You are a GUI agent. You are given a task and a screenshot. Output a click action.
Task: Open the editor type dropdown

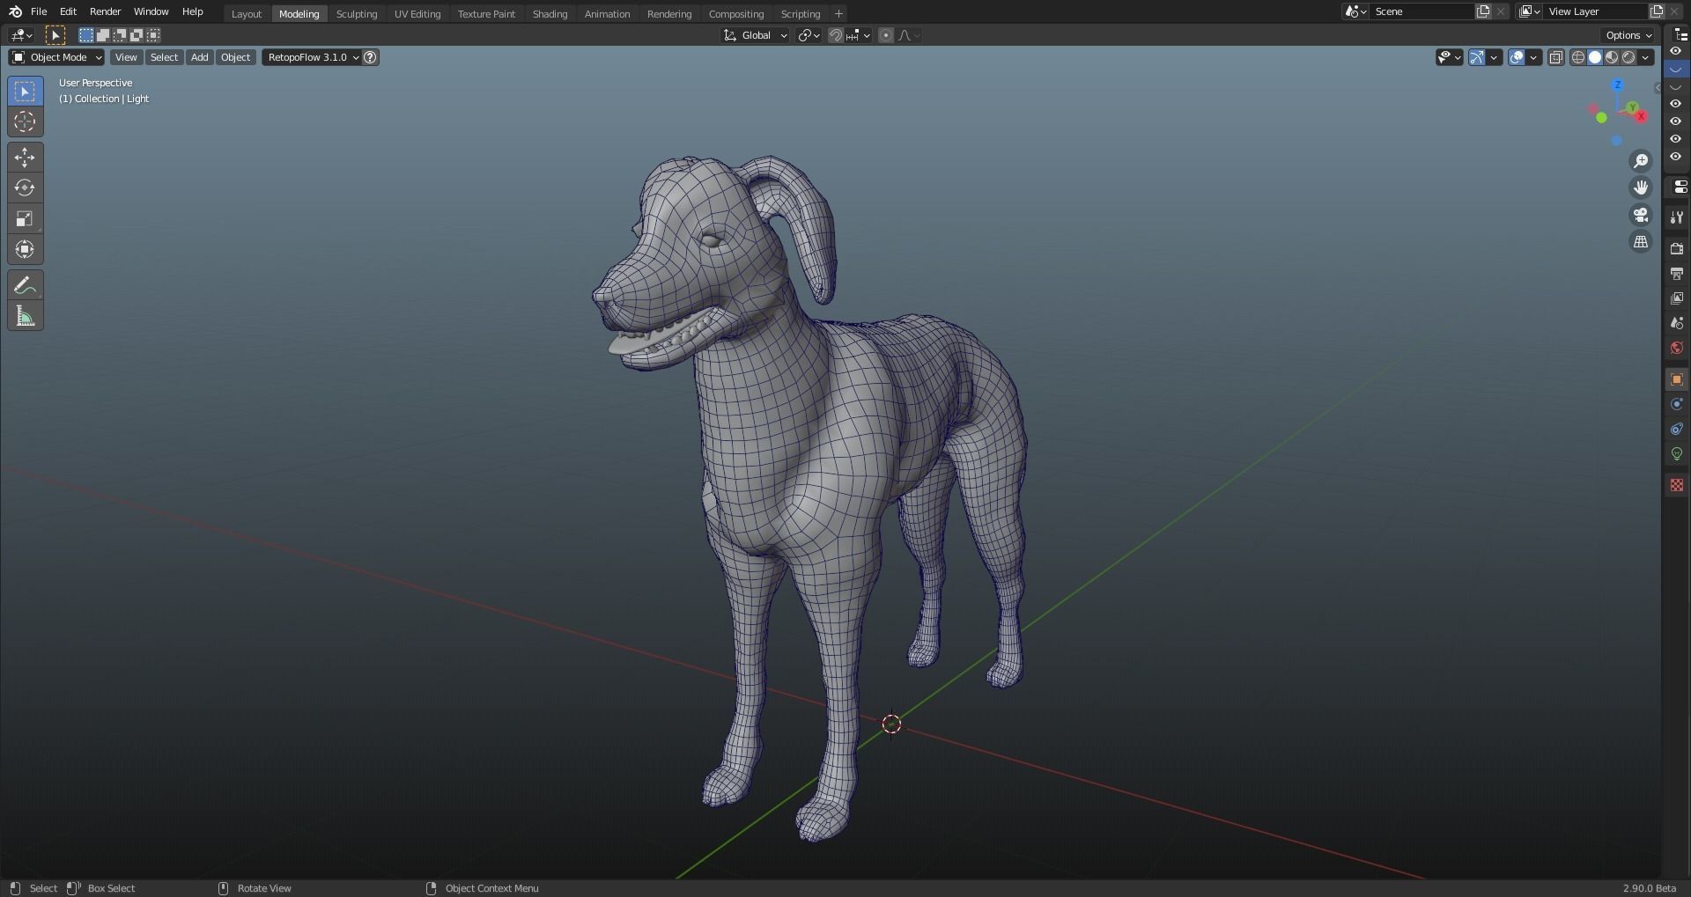coord(21,35)
